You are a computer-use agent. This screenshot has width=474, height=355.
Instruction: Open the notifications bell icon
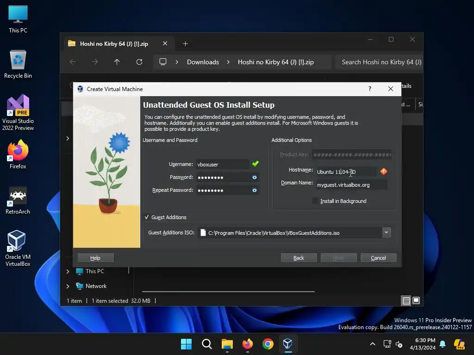pyautogui.click(x=443, y=344)
